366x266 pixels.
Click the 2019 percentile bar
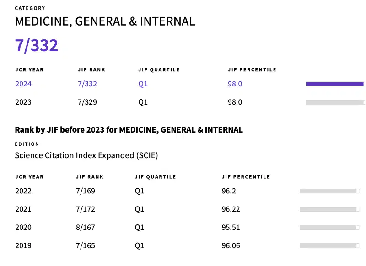pyautogui.click(x=329, y=246)
